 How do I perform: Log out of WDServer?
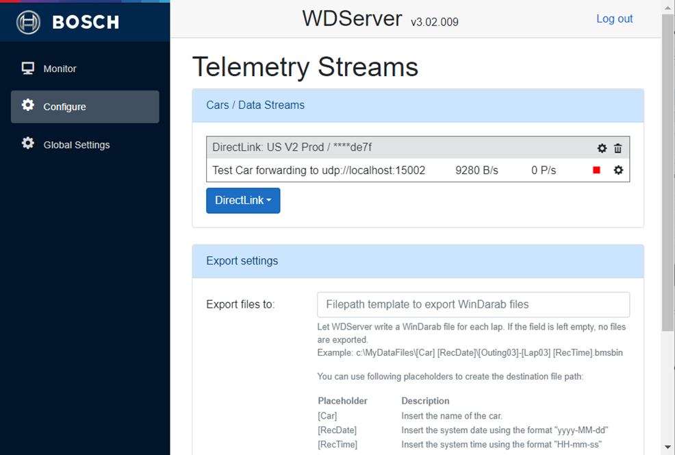coord(614,19)
